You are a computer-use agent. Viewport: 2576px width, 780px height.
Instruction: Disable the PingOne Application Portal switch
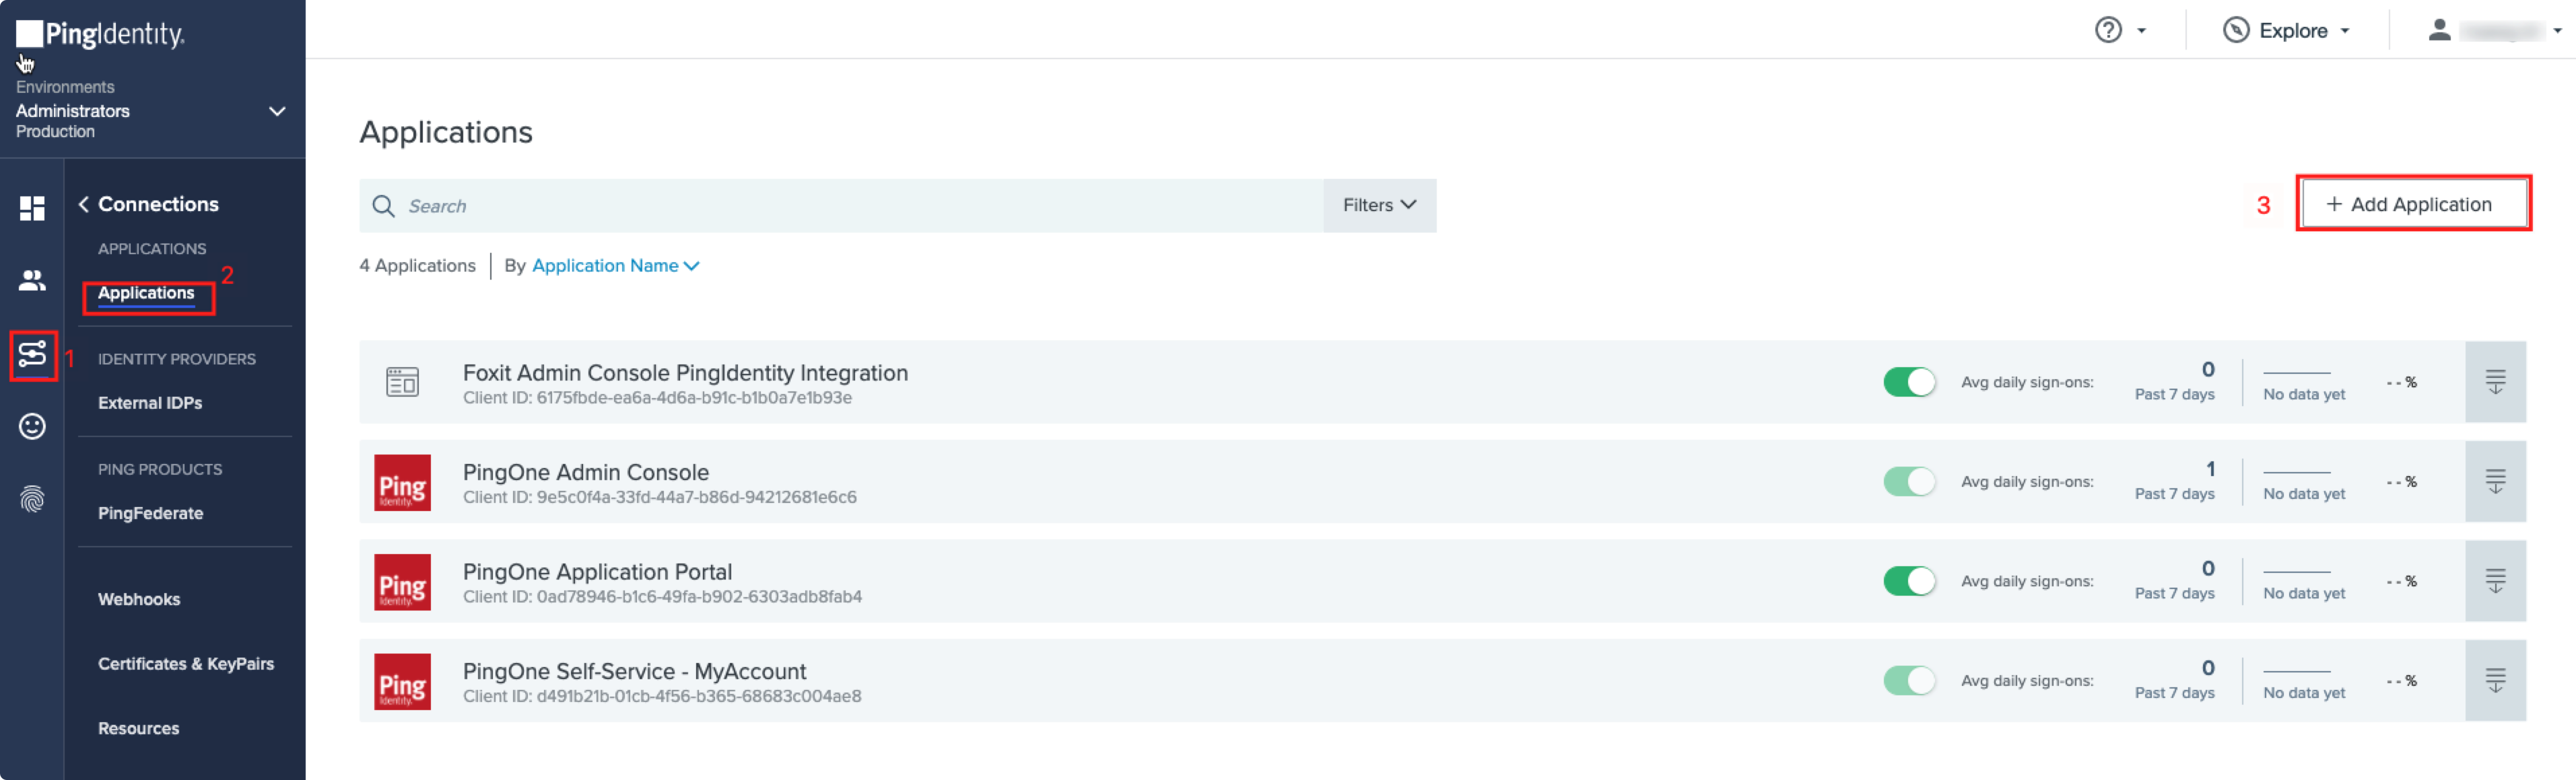click(1909, 581)
